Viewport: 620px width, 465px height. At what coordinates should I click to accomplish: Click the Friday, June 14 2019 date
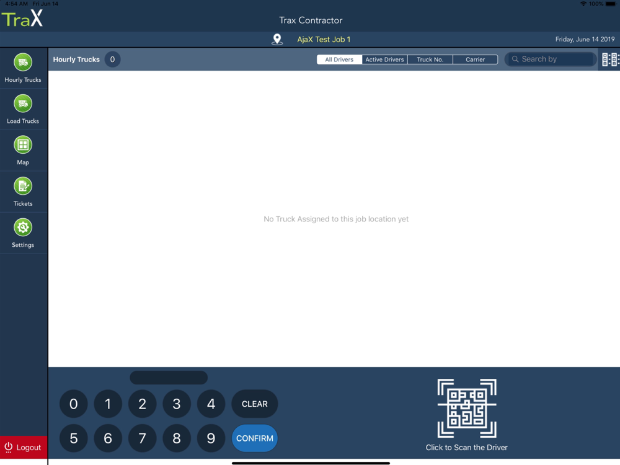click(x=585, y=39)
